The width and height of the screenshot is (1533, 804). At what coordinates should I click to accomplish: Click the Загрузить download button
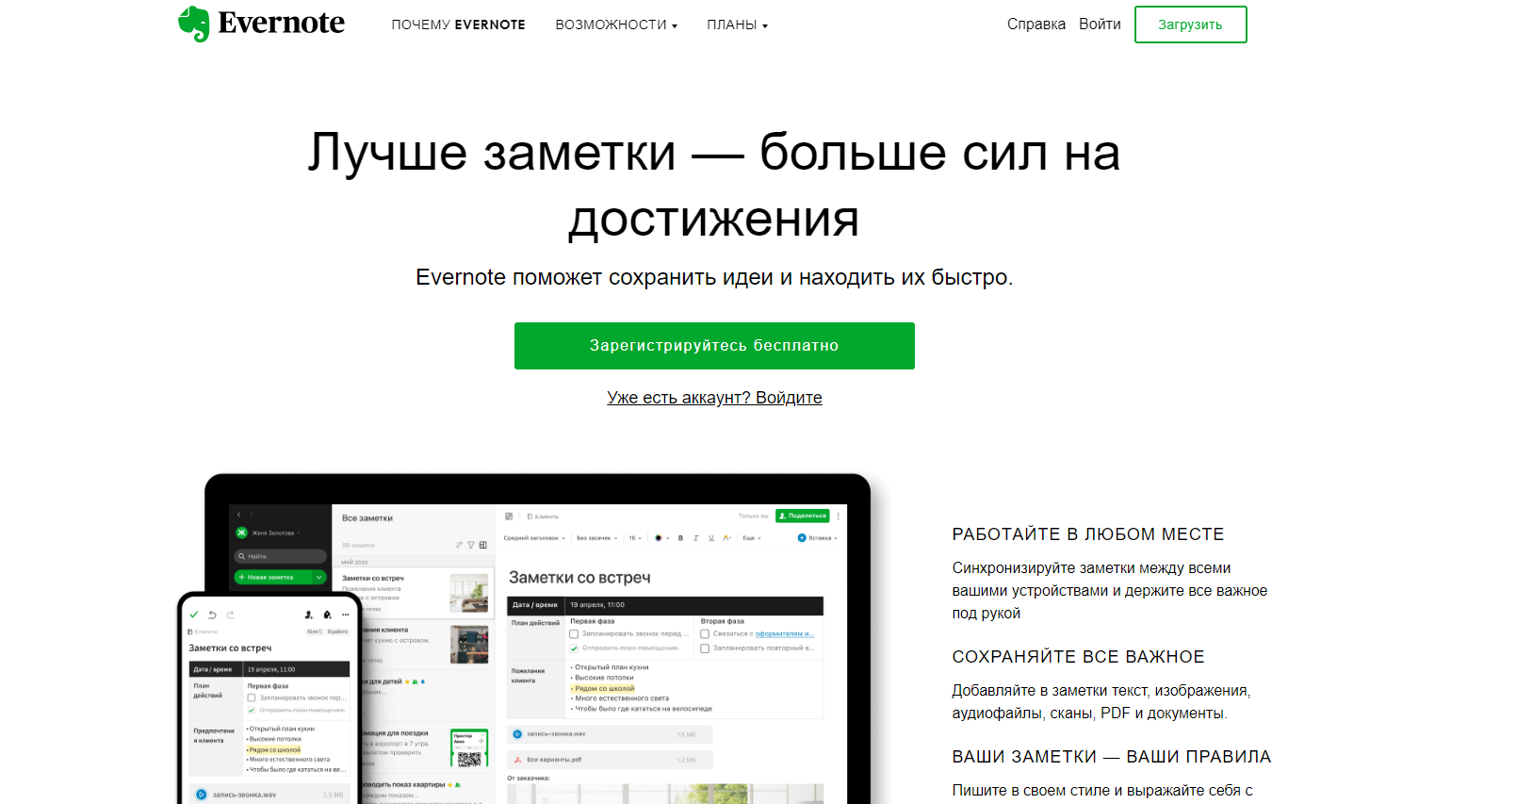point(1190,25)
